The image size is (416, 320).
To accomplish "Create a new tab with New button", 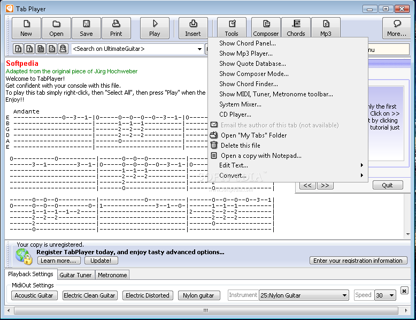I will click(26, 28).
